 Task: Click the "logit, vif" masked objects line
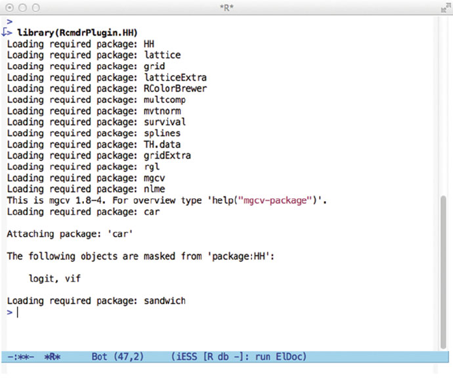(55, 278)
